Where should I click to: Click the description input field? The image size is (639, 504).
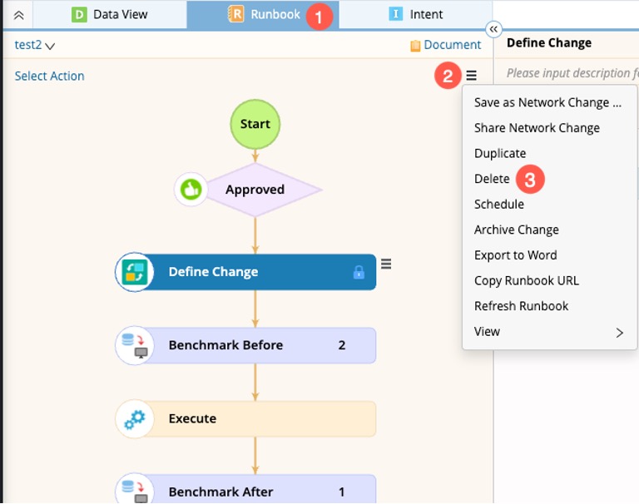(572, 73)
